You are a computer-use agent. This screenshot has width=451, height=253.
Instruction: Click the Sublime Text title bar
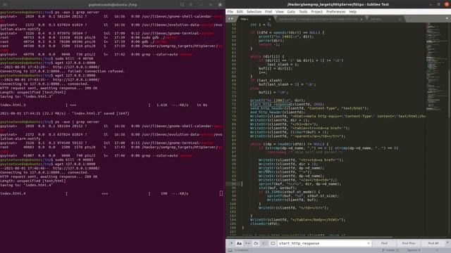[x=338, y=4]
